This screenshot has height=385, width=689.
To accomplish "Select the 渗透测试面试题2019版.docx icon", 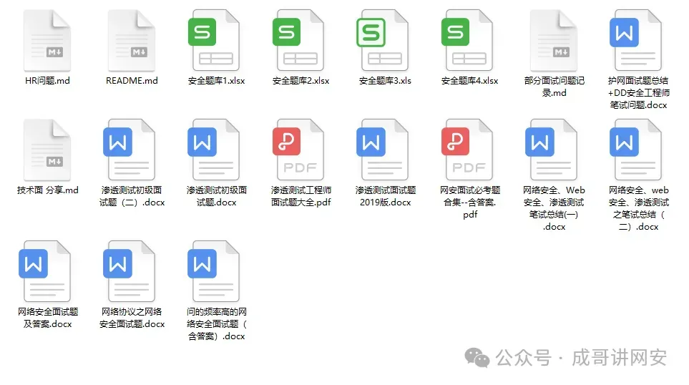I will pyautogui.click(x=382, y=150).
